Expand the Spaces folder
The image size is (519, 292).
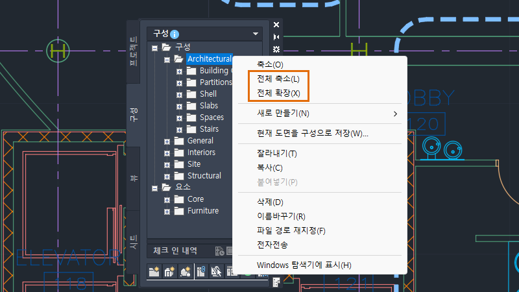click(179, 118)
